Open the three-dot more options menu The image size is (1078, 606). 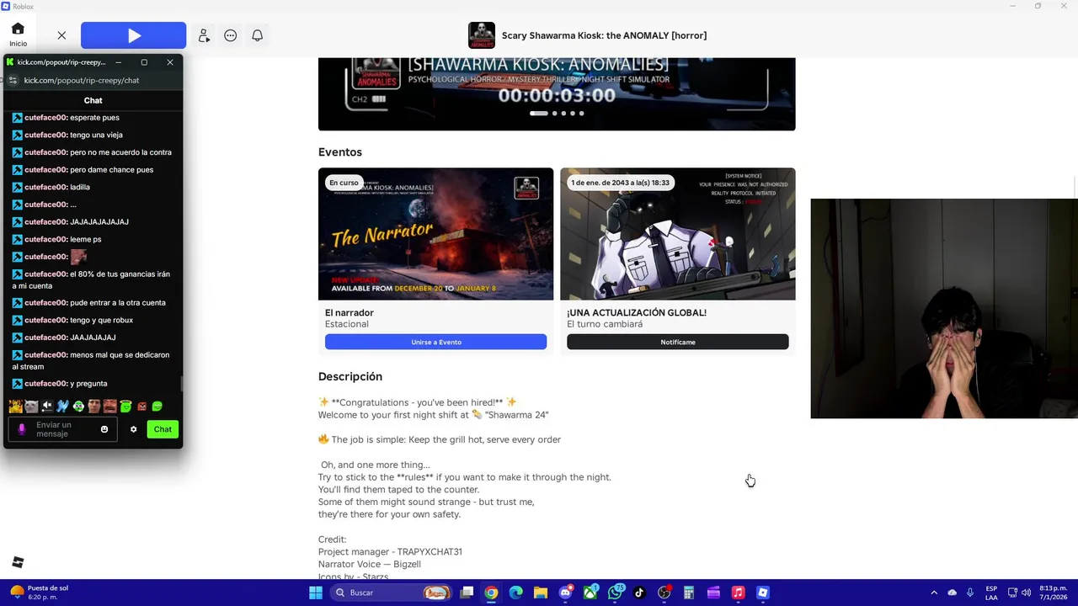231,35
